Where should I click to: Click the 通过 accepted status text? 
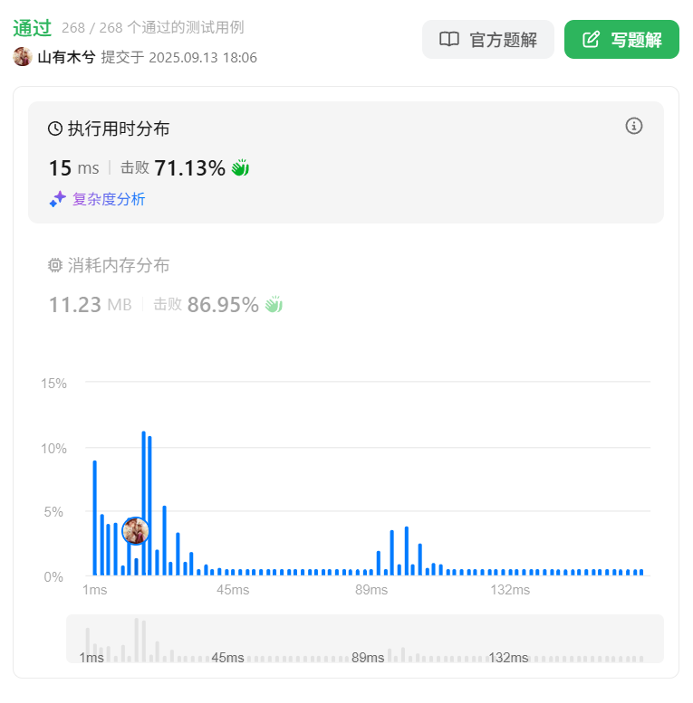pyautogui.click(x=33, y=28)
